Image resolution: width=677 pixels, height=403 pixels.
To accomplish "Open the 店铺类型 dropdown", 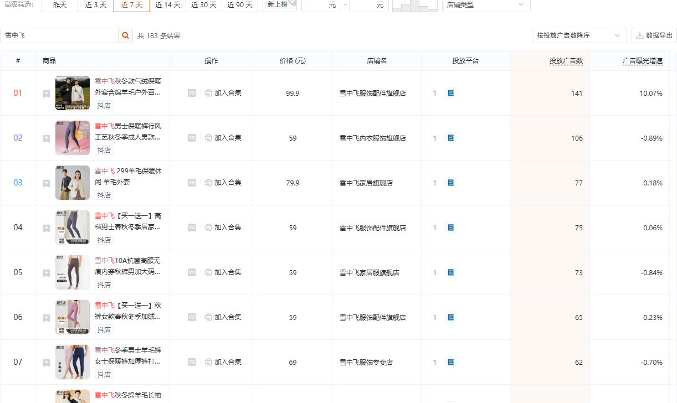I will point(486,5).
